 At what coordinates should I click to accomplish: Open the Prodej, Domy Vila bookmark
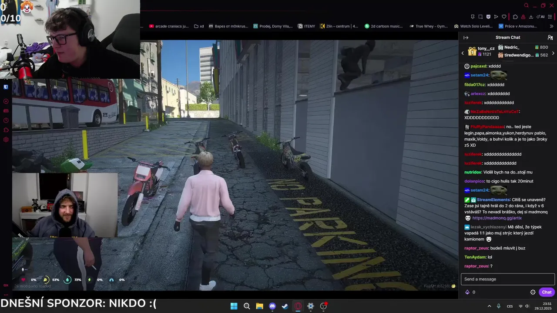(x=273, y=26)
